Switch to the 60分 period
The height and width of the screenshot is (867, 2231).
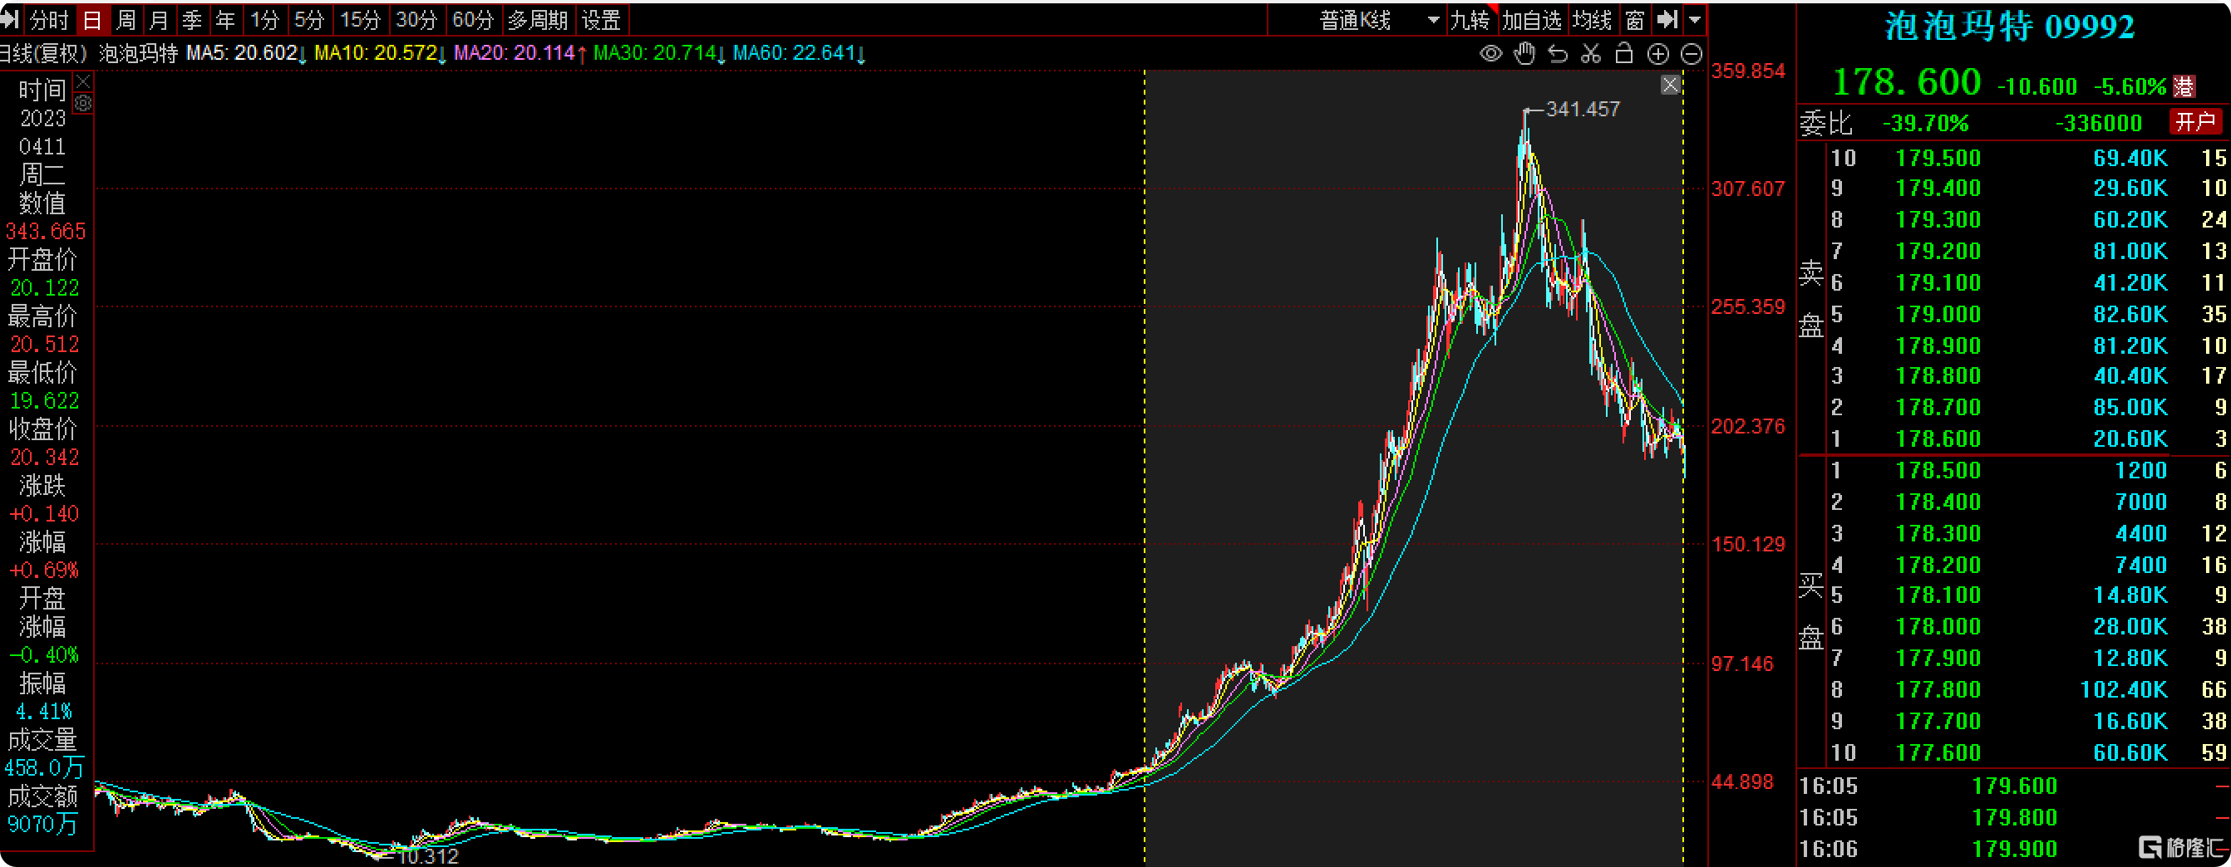pyautogui.click(x=473, y=20)
